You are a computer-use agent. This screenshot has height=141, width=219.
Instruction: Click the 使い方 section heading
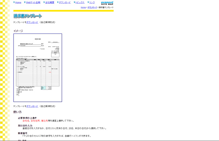pos(17,112)
